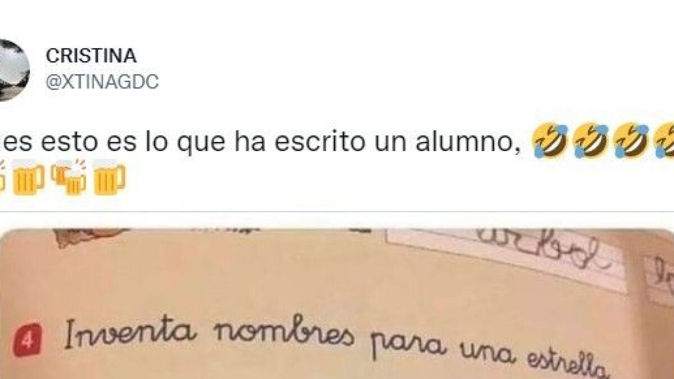Click the second rolling-laughing emoji
Image resolution: width=674 pixels, height=379 pixels.
coord(590,140)
